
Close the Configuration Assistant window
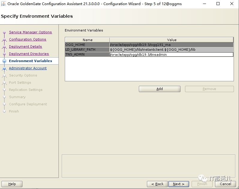coord(232,4)
